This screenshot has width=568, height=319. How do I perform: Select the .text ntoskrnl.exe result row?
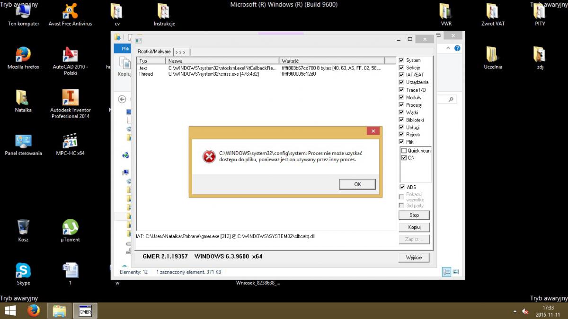coord(266,68)
